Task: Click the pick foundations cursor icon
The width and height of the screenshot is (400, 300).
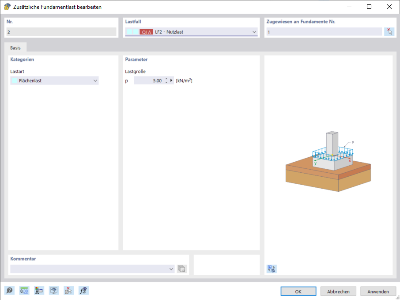Action: [x=389, y=32]
